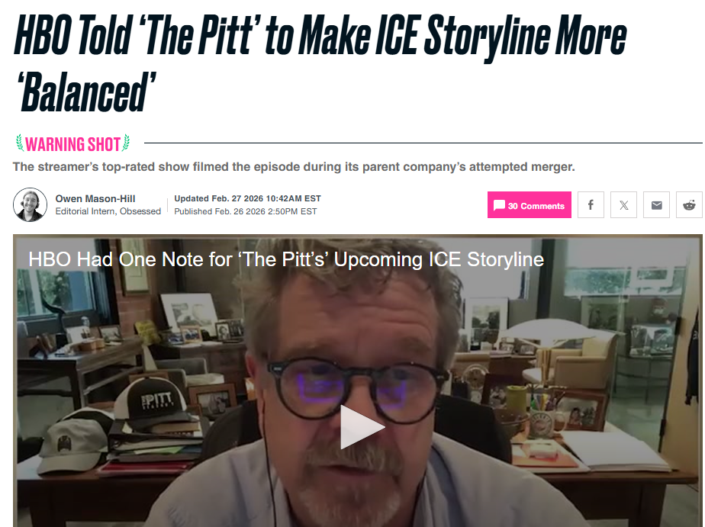Click the video title overlay text
The height and width of the screenshot is (527, 705).
286,259
